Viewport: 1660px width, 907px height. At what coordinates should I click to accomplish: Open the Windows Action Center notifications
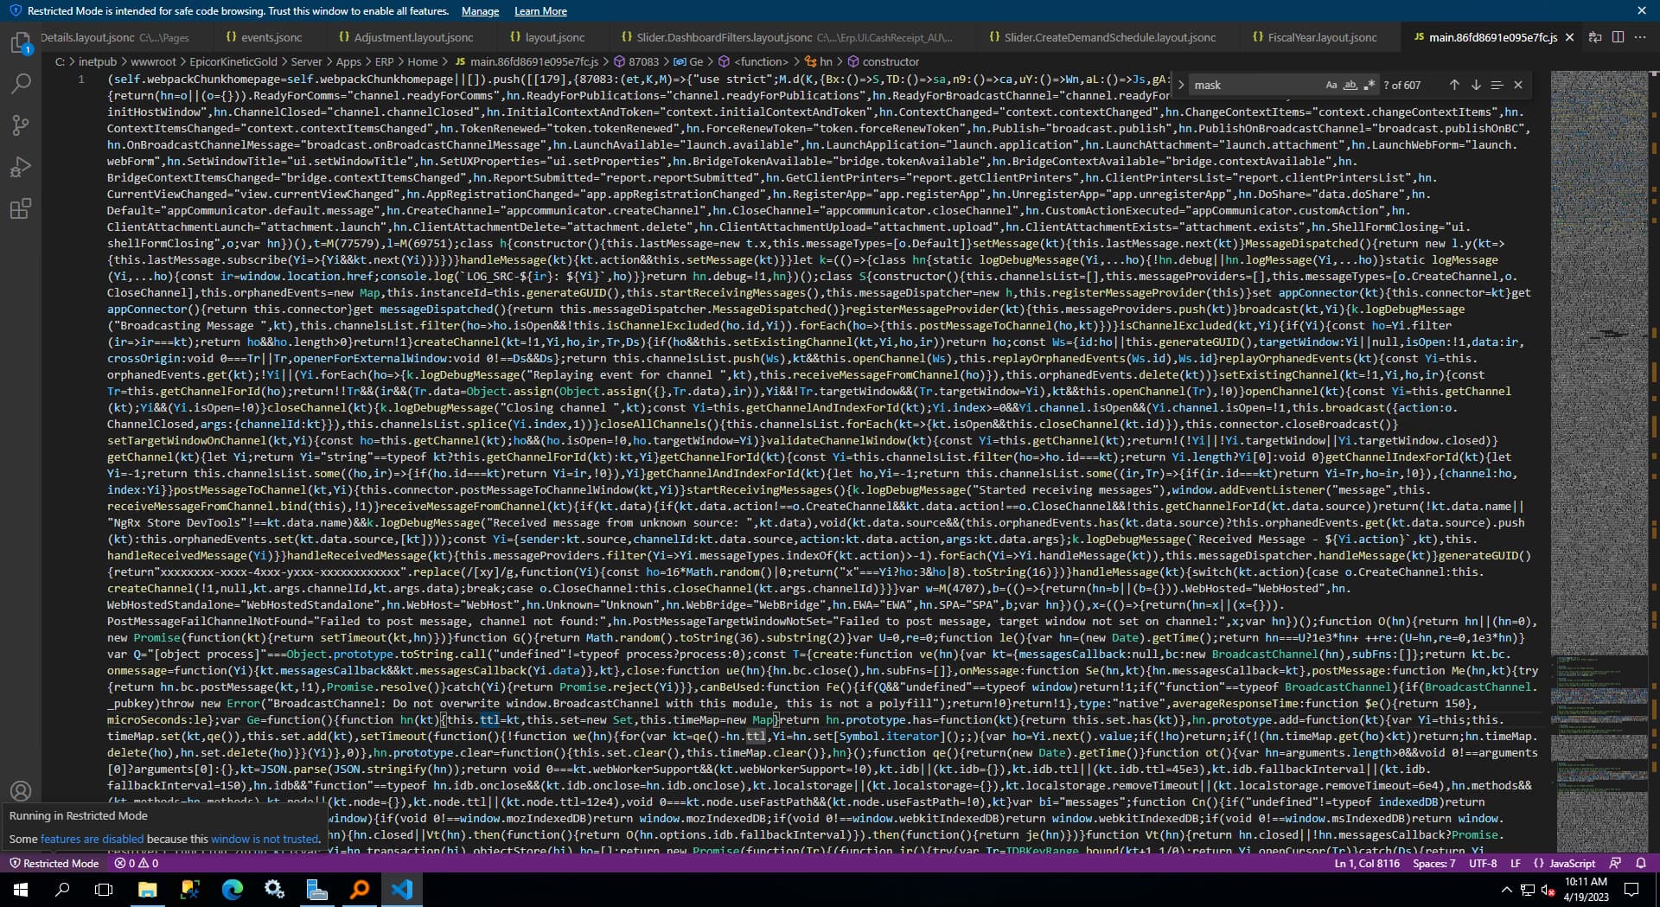pyautogui.click(x=1631, y=890)
